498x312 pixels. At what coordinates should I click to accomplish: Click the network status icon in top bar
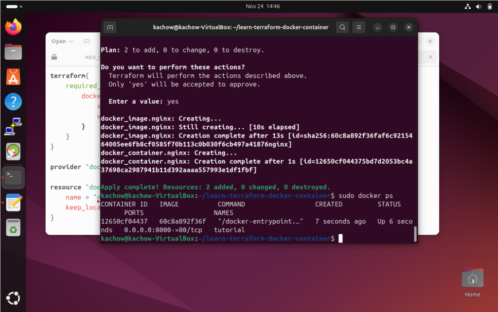tap(467, 6)
